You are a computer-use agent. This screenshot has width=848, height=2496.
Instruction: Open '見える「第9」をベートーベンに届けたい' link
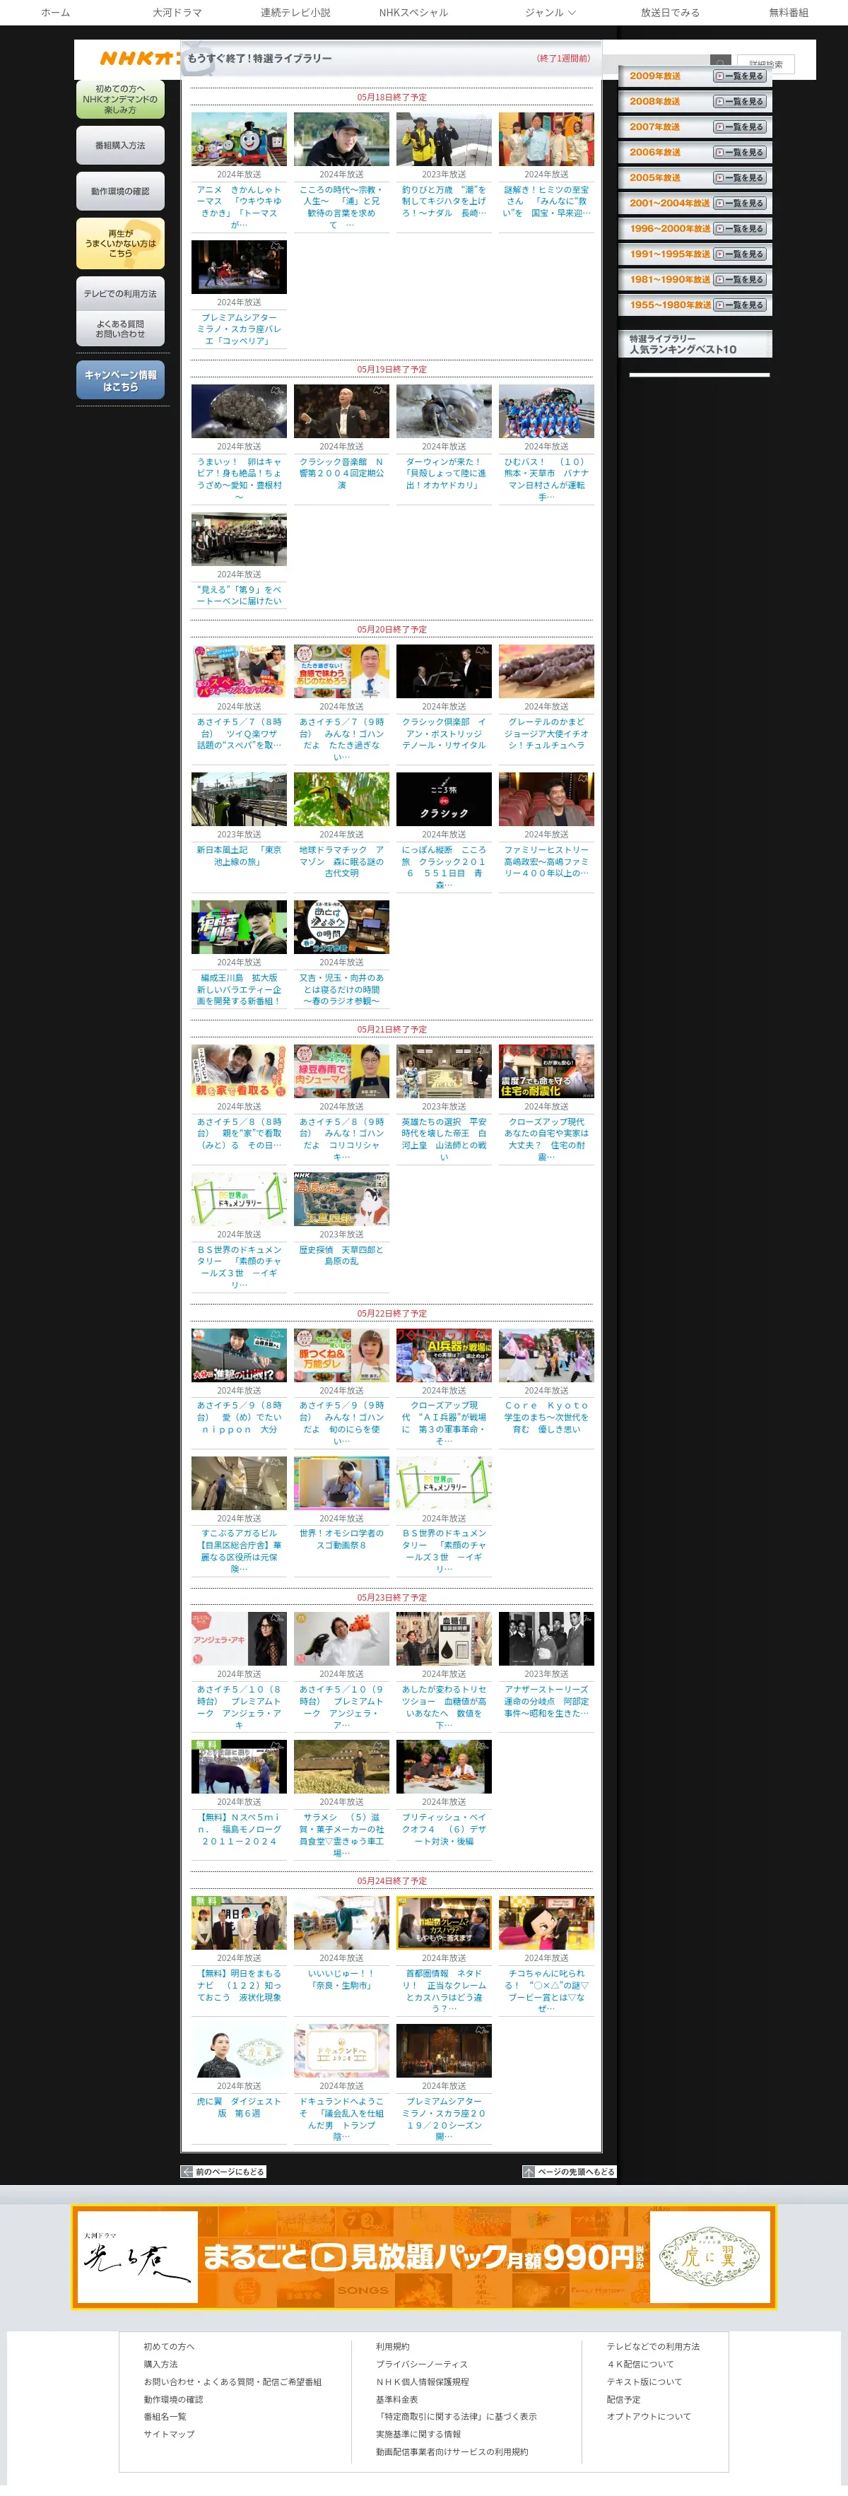pos(240,596)
